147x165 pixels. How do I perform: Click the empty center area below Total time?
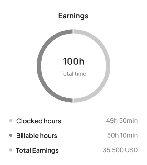pos(73,86)
